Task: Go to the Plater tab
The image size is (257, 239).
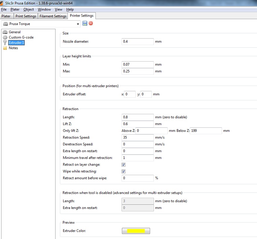Action: [6, 16]
